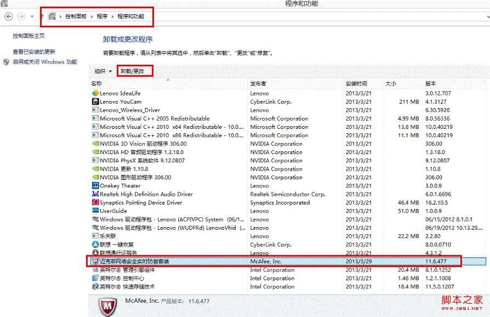Click the NVIDIA 3D Vision driver icon
490x317 pixels.
coord(95,144)
